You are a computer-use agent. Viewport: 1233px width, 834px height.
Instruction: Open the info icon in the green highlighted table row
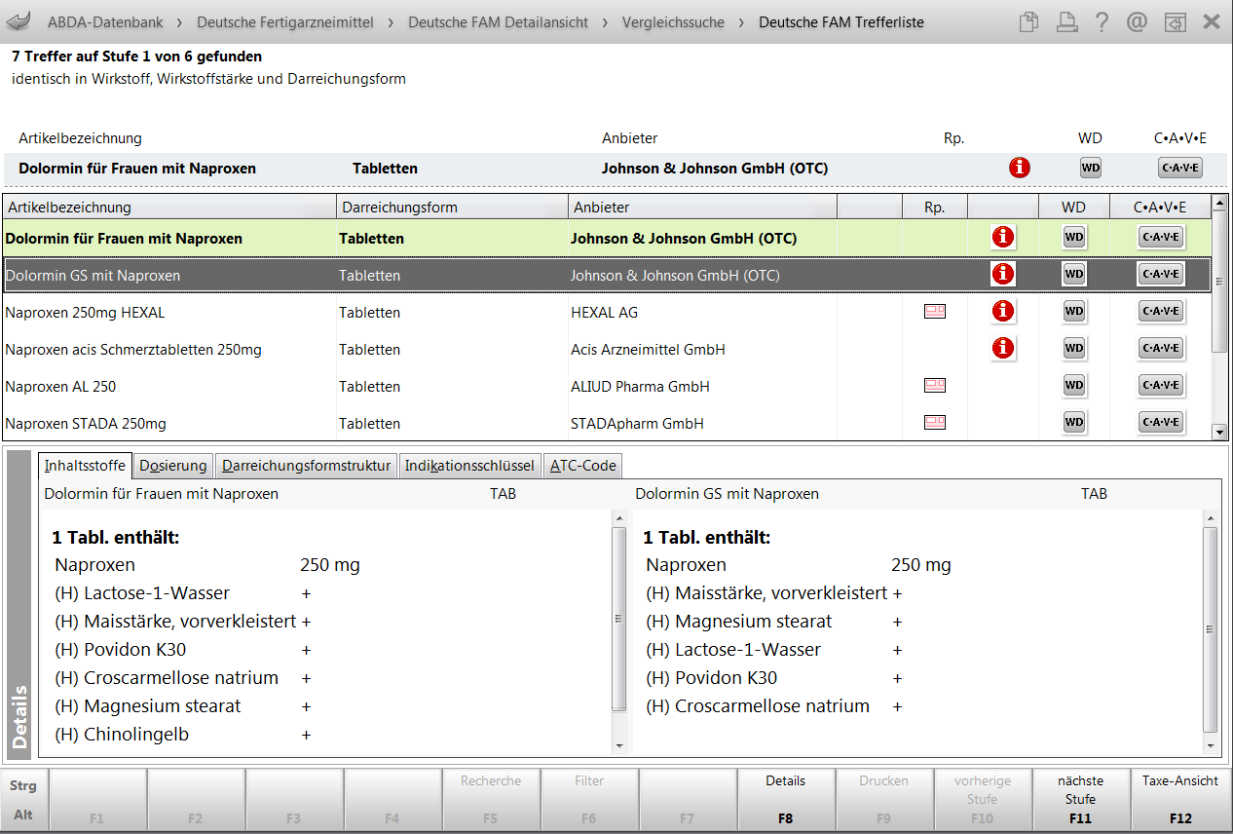pos(1003,237)
